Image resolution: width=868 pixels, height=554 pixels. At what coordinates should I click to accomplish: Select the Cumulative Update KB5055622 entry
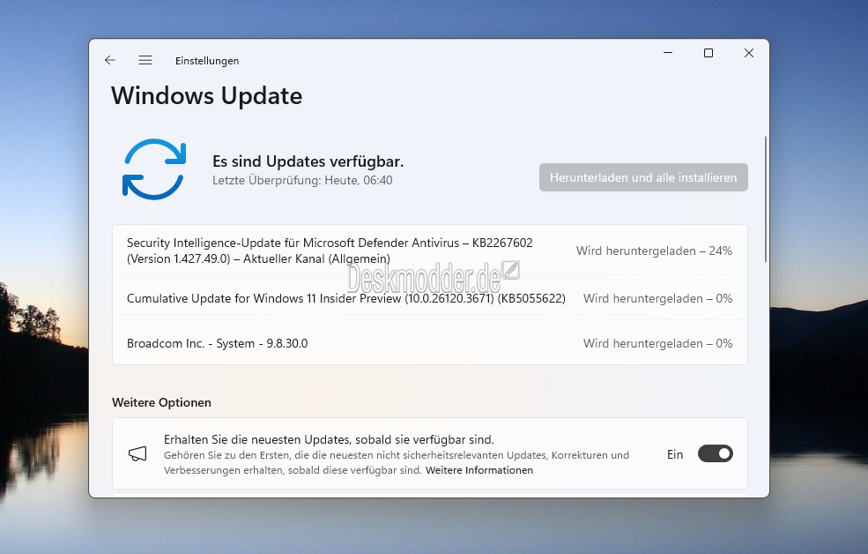429,298
